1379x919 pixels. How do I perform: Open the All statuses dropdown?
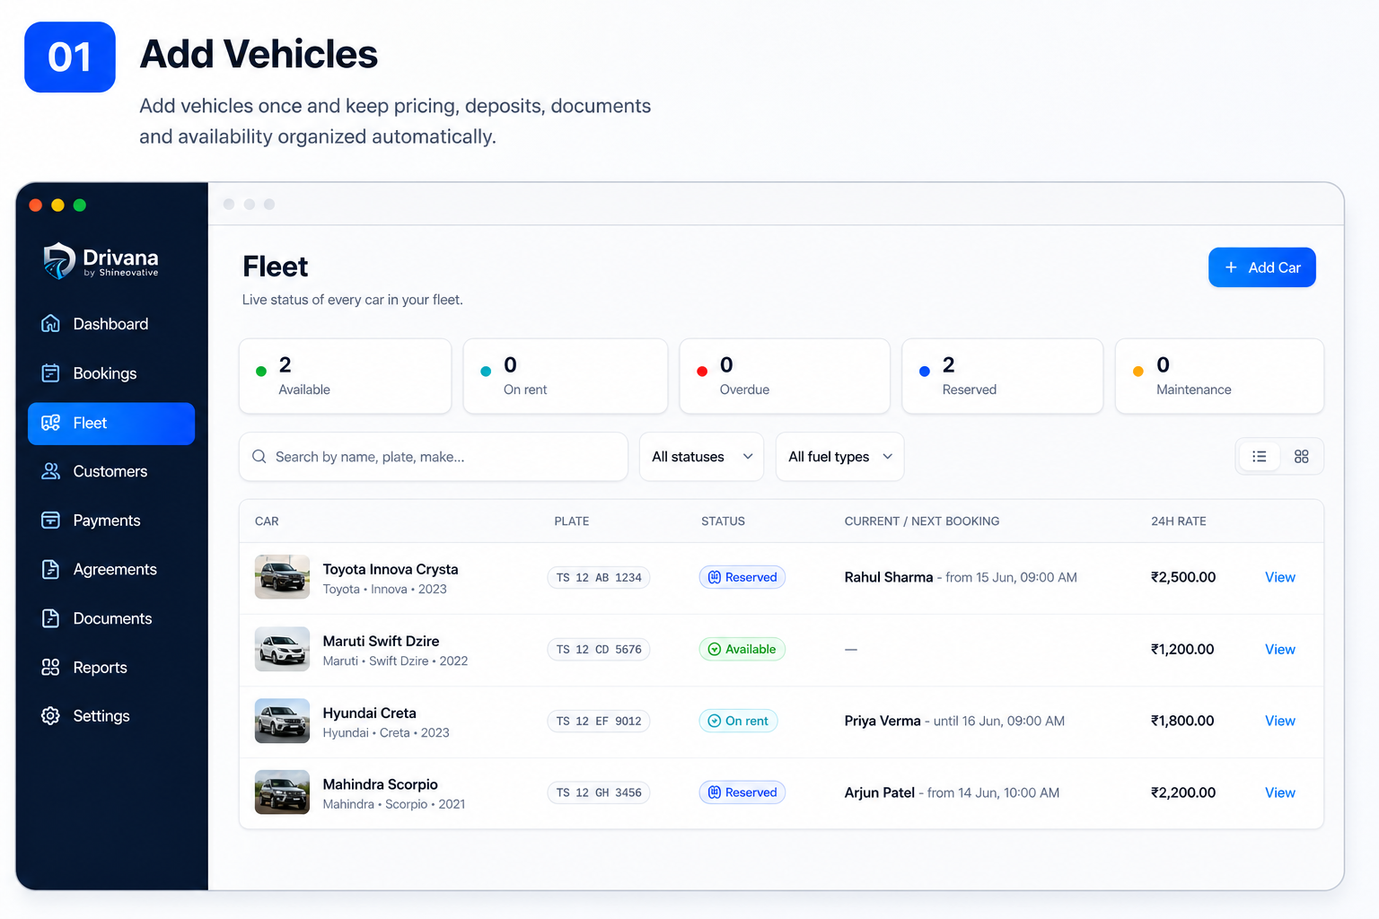[701, 457]
